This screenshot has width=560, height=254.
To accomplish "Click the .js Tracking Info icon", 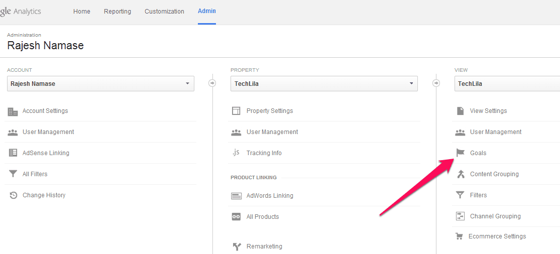I will coord(236,153).
